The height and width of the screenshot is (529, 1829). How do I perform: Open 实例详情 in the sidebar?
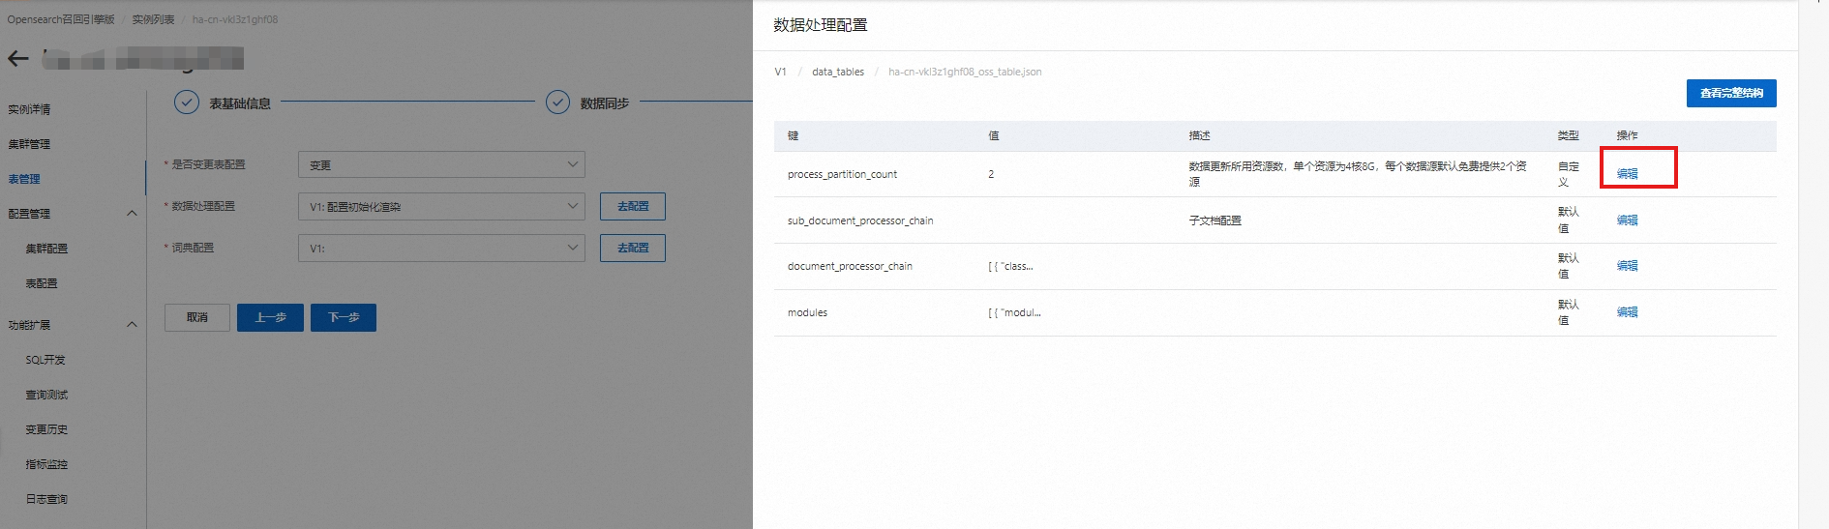point(30,109)
